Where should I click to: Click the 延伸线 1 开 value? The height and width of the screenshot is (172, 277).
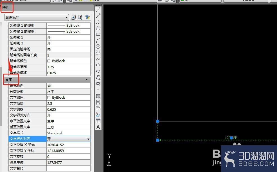click(68, 37)
